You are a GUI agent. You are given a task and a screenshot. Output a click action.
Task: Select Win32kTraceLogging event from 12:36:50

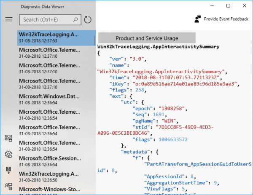click(56, 176)
